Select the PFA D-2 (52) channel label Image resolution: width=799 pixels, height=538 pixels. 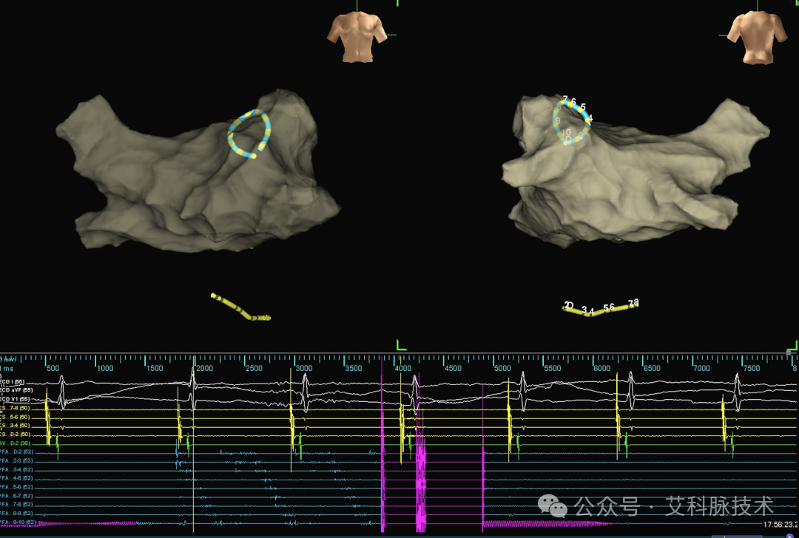(17, 452)
